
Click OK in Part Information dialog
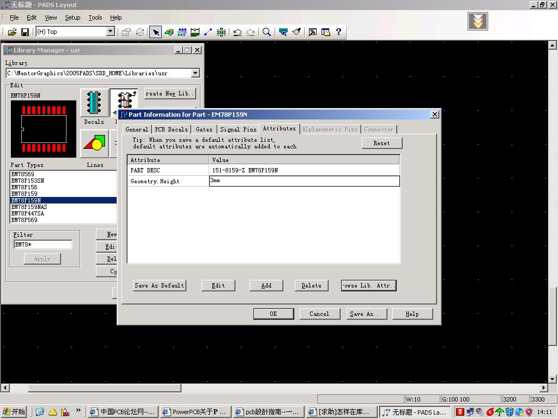coord(274,314)
